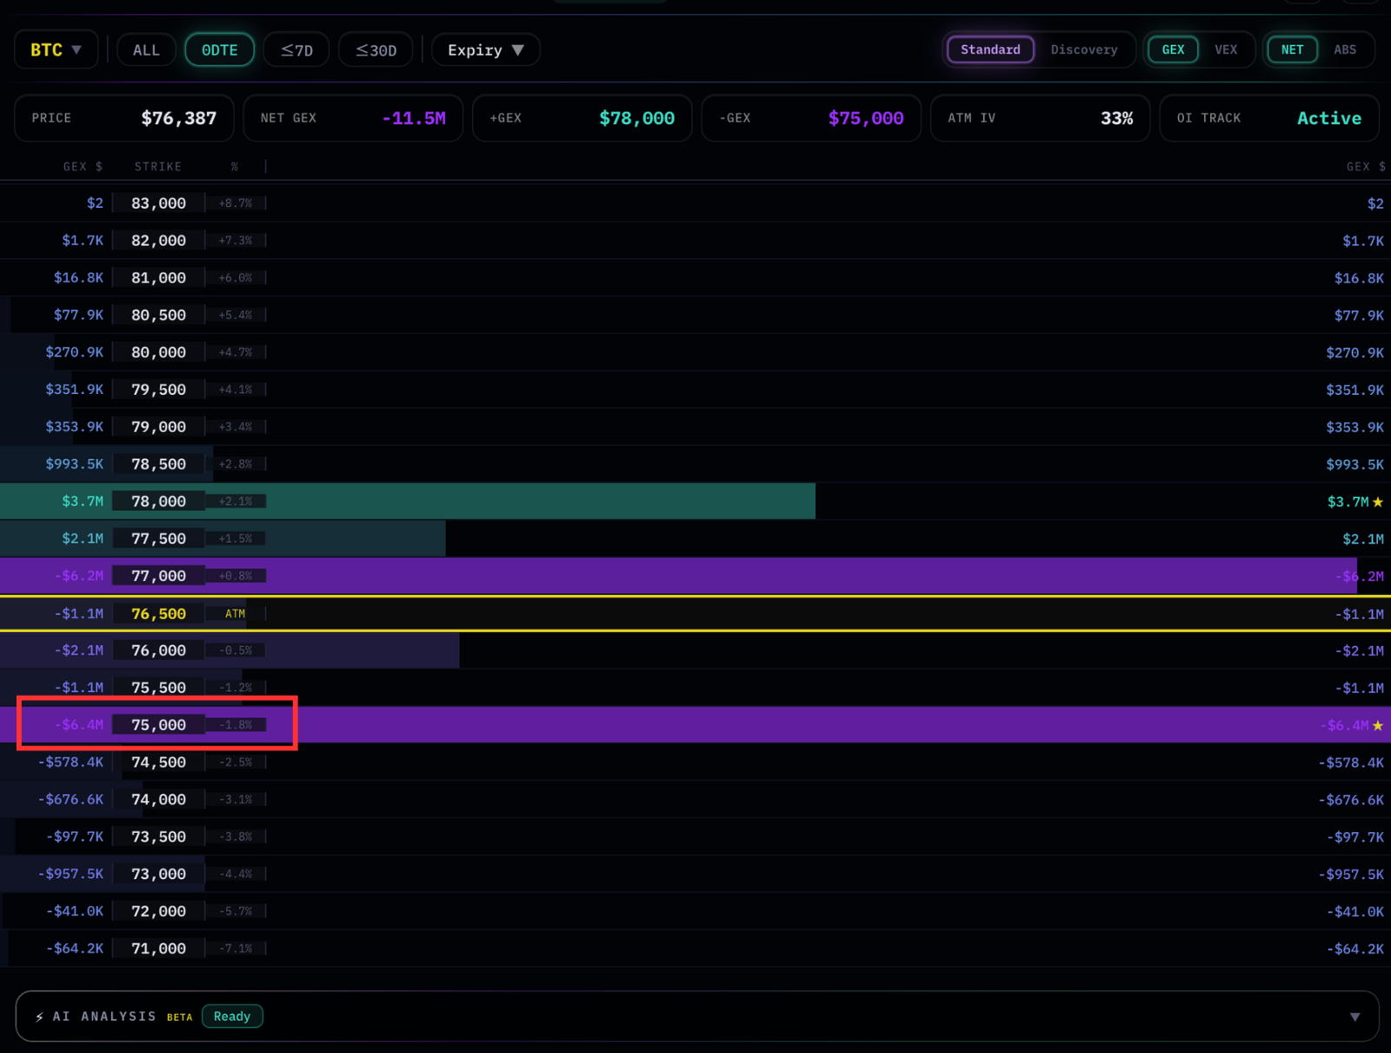Select the 72,000 strike row

coord(695,911)
